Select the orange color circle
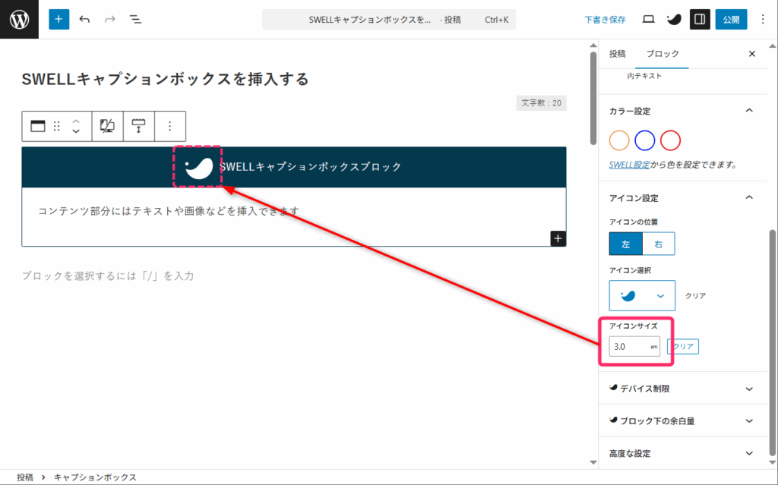Screen dimensions: 778x485 619,140
